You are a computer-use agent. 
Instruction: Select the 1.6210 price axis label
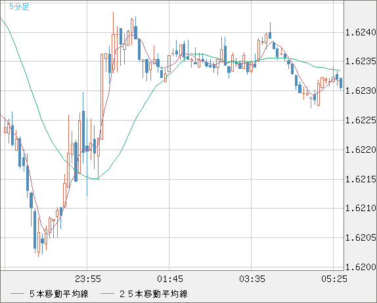pos(361,208)
